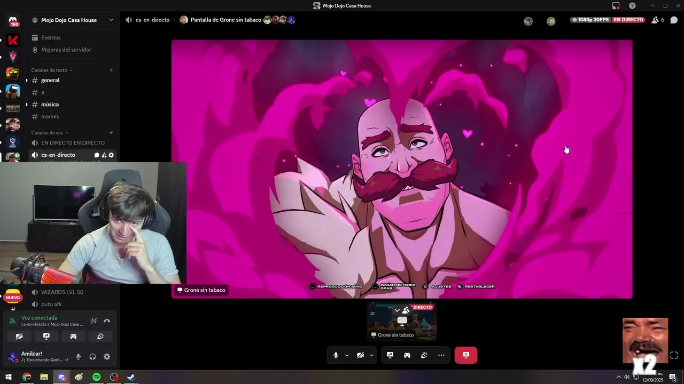Invite people to cs-en-directo channel
The image size is (684, 384).
(x=104, y=155)
